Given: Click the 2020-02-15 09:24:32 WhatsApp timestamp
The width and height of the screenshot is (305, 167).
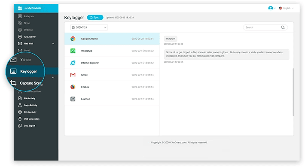Looking at the screenshot, I should (x=143, y=51).
